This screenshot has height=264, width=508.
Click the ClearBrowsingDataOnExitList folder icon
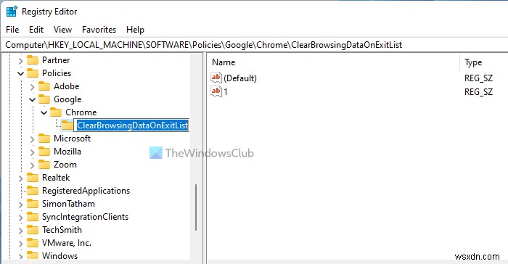click(x=67, y=125)
